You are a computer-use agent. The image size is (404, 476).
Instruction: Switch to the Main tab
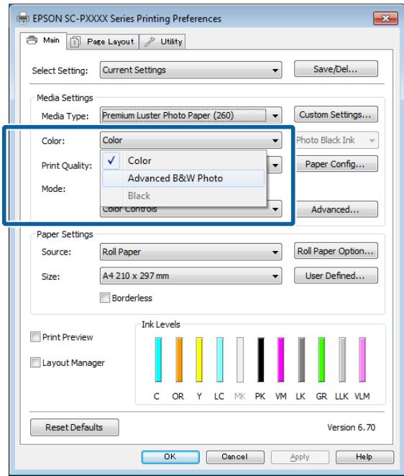[x=43, y=40]
